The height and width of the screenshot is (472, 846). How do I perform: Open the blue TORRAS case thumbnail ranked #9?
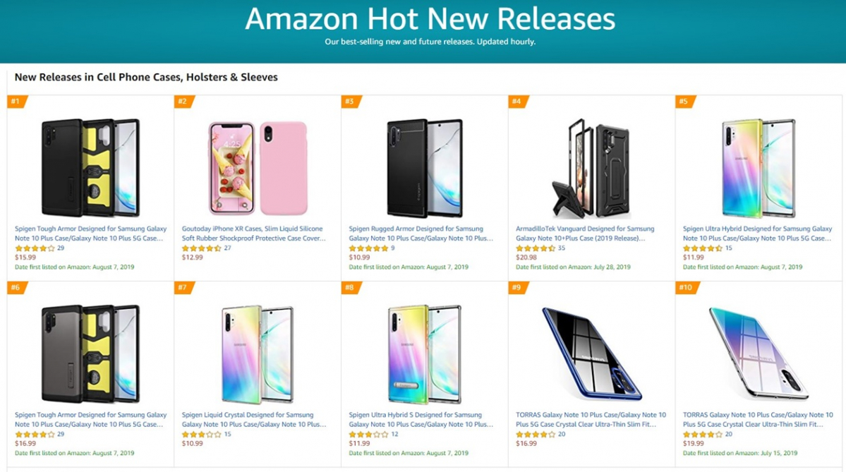591,354
